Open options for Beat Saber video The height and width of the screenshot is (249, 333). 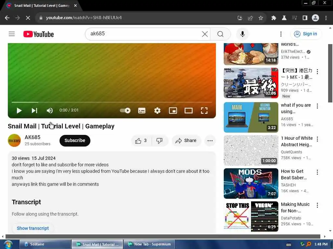coord(317,172)
